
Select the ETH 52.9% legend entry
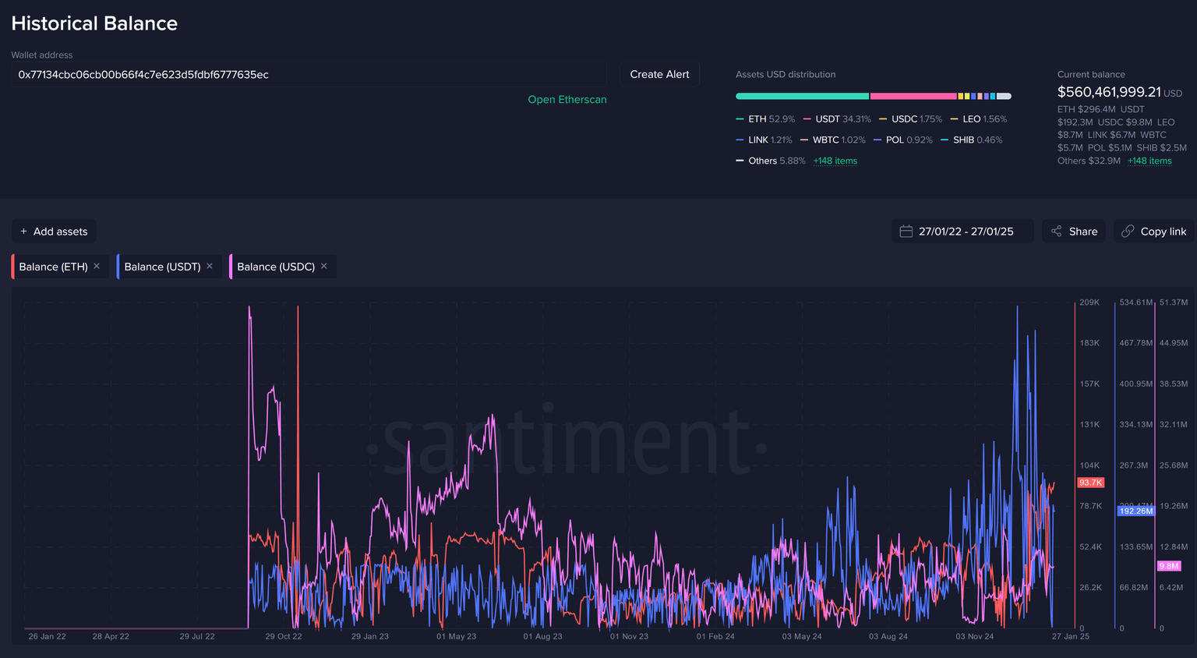pyautogui.click(x=764, y=119)
